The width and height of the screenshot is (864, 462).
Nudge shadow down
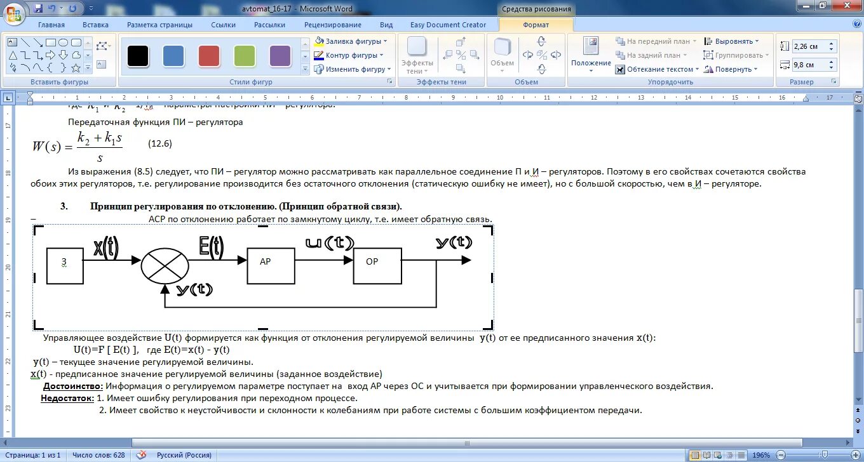[x=462, y=67]
